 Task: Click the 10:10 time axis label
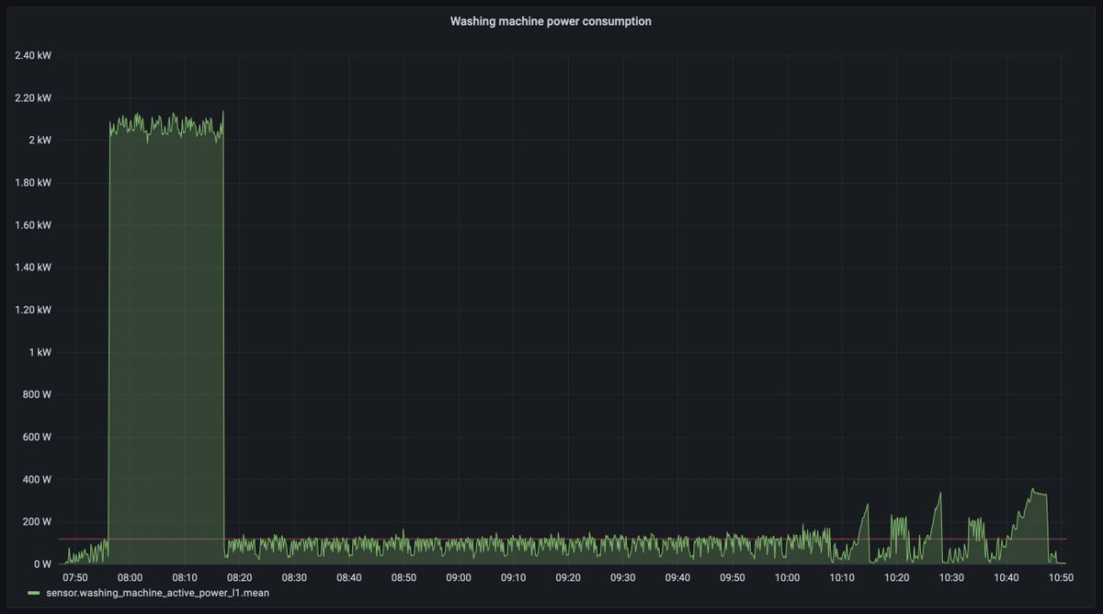tap(842, 577)
